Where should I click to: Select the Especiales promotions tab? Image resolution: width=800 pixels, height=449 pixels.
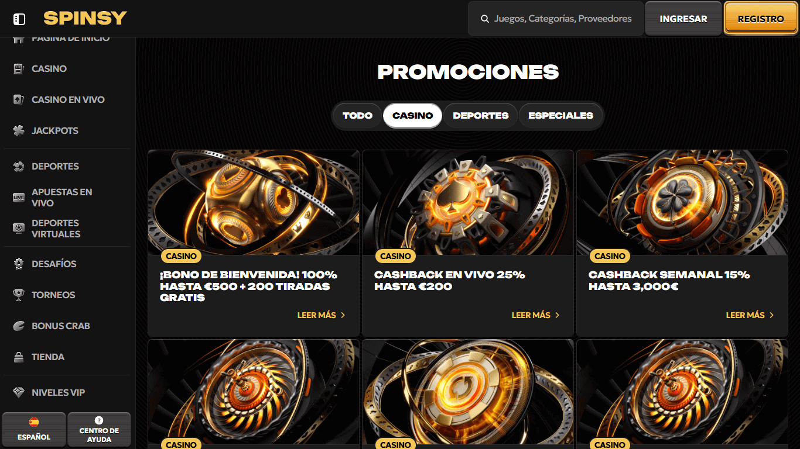(x=560, y=116)
